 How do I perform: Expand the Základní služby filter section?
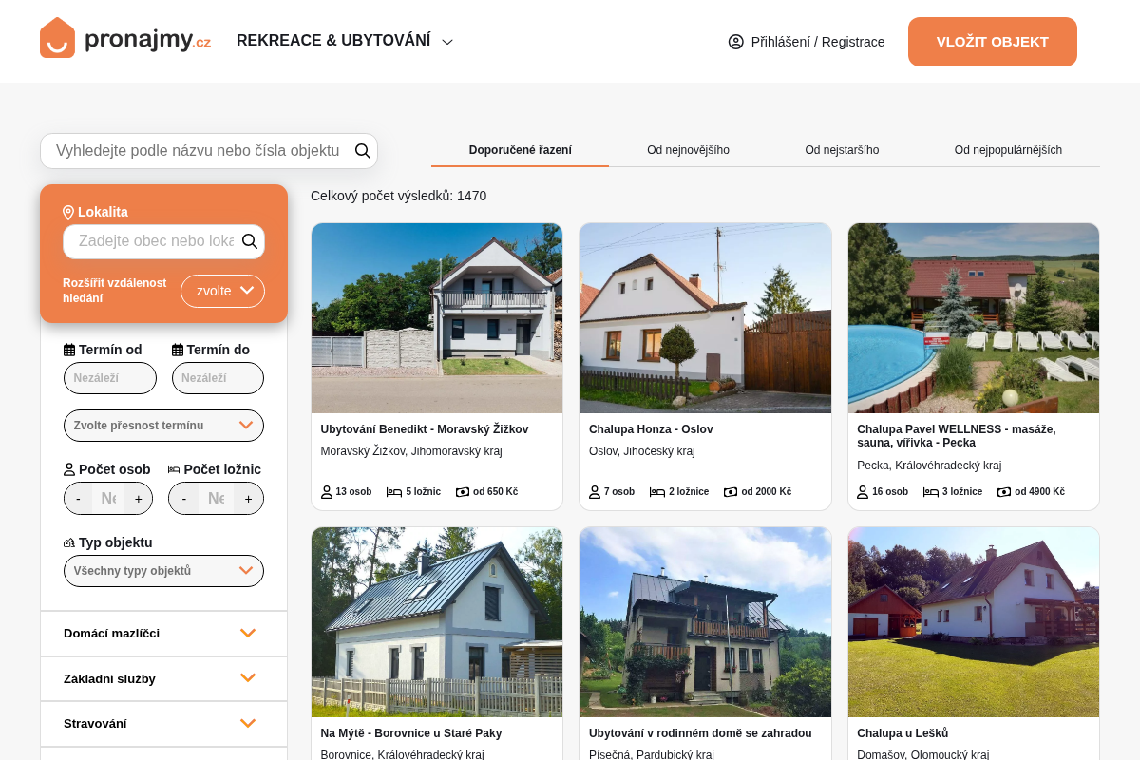click(x=163, y=678)
